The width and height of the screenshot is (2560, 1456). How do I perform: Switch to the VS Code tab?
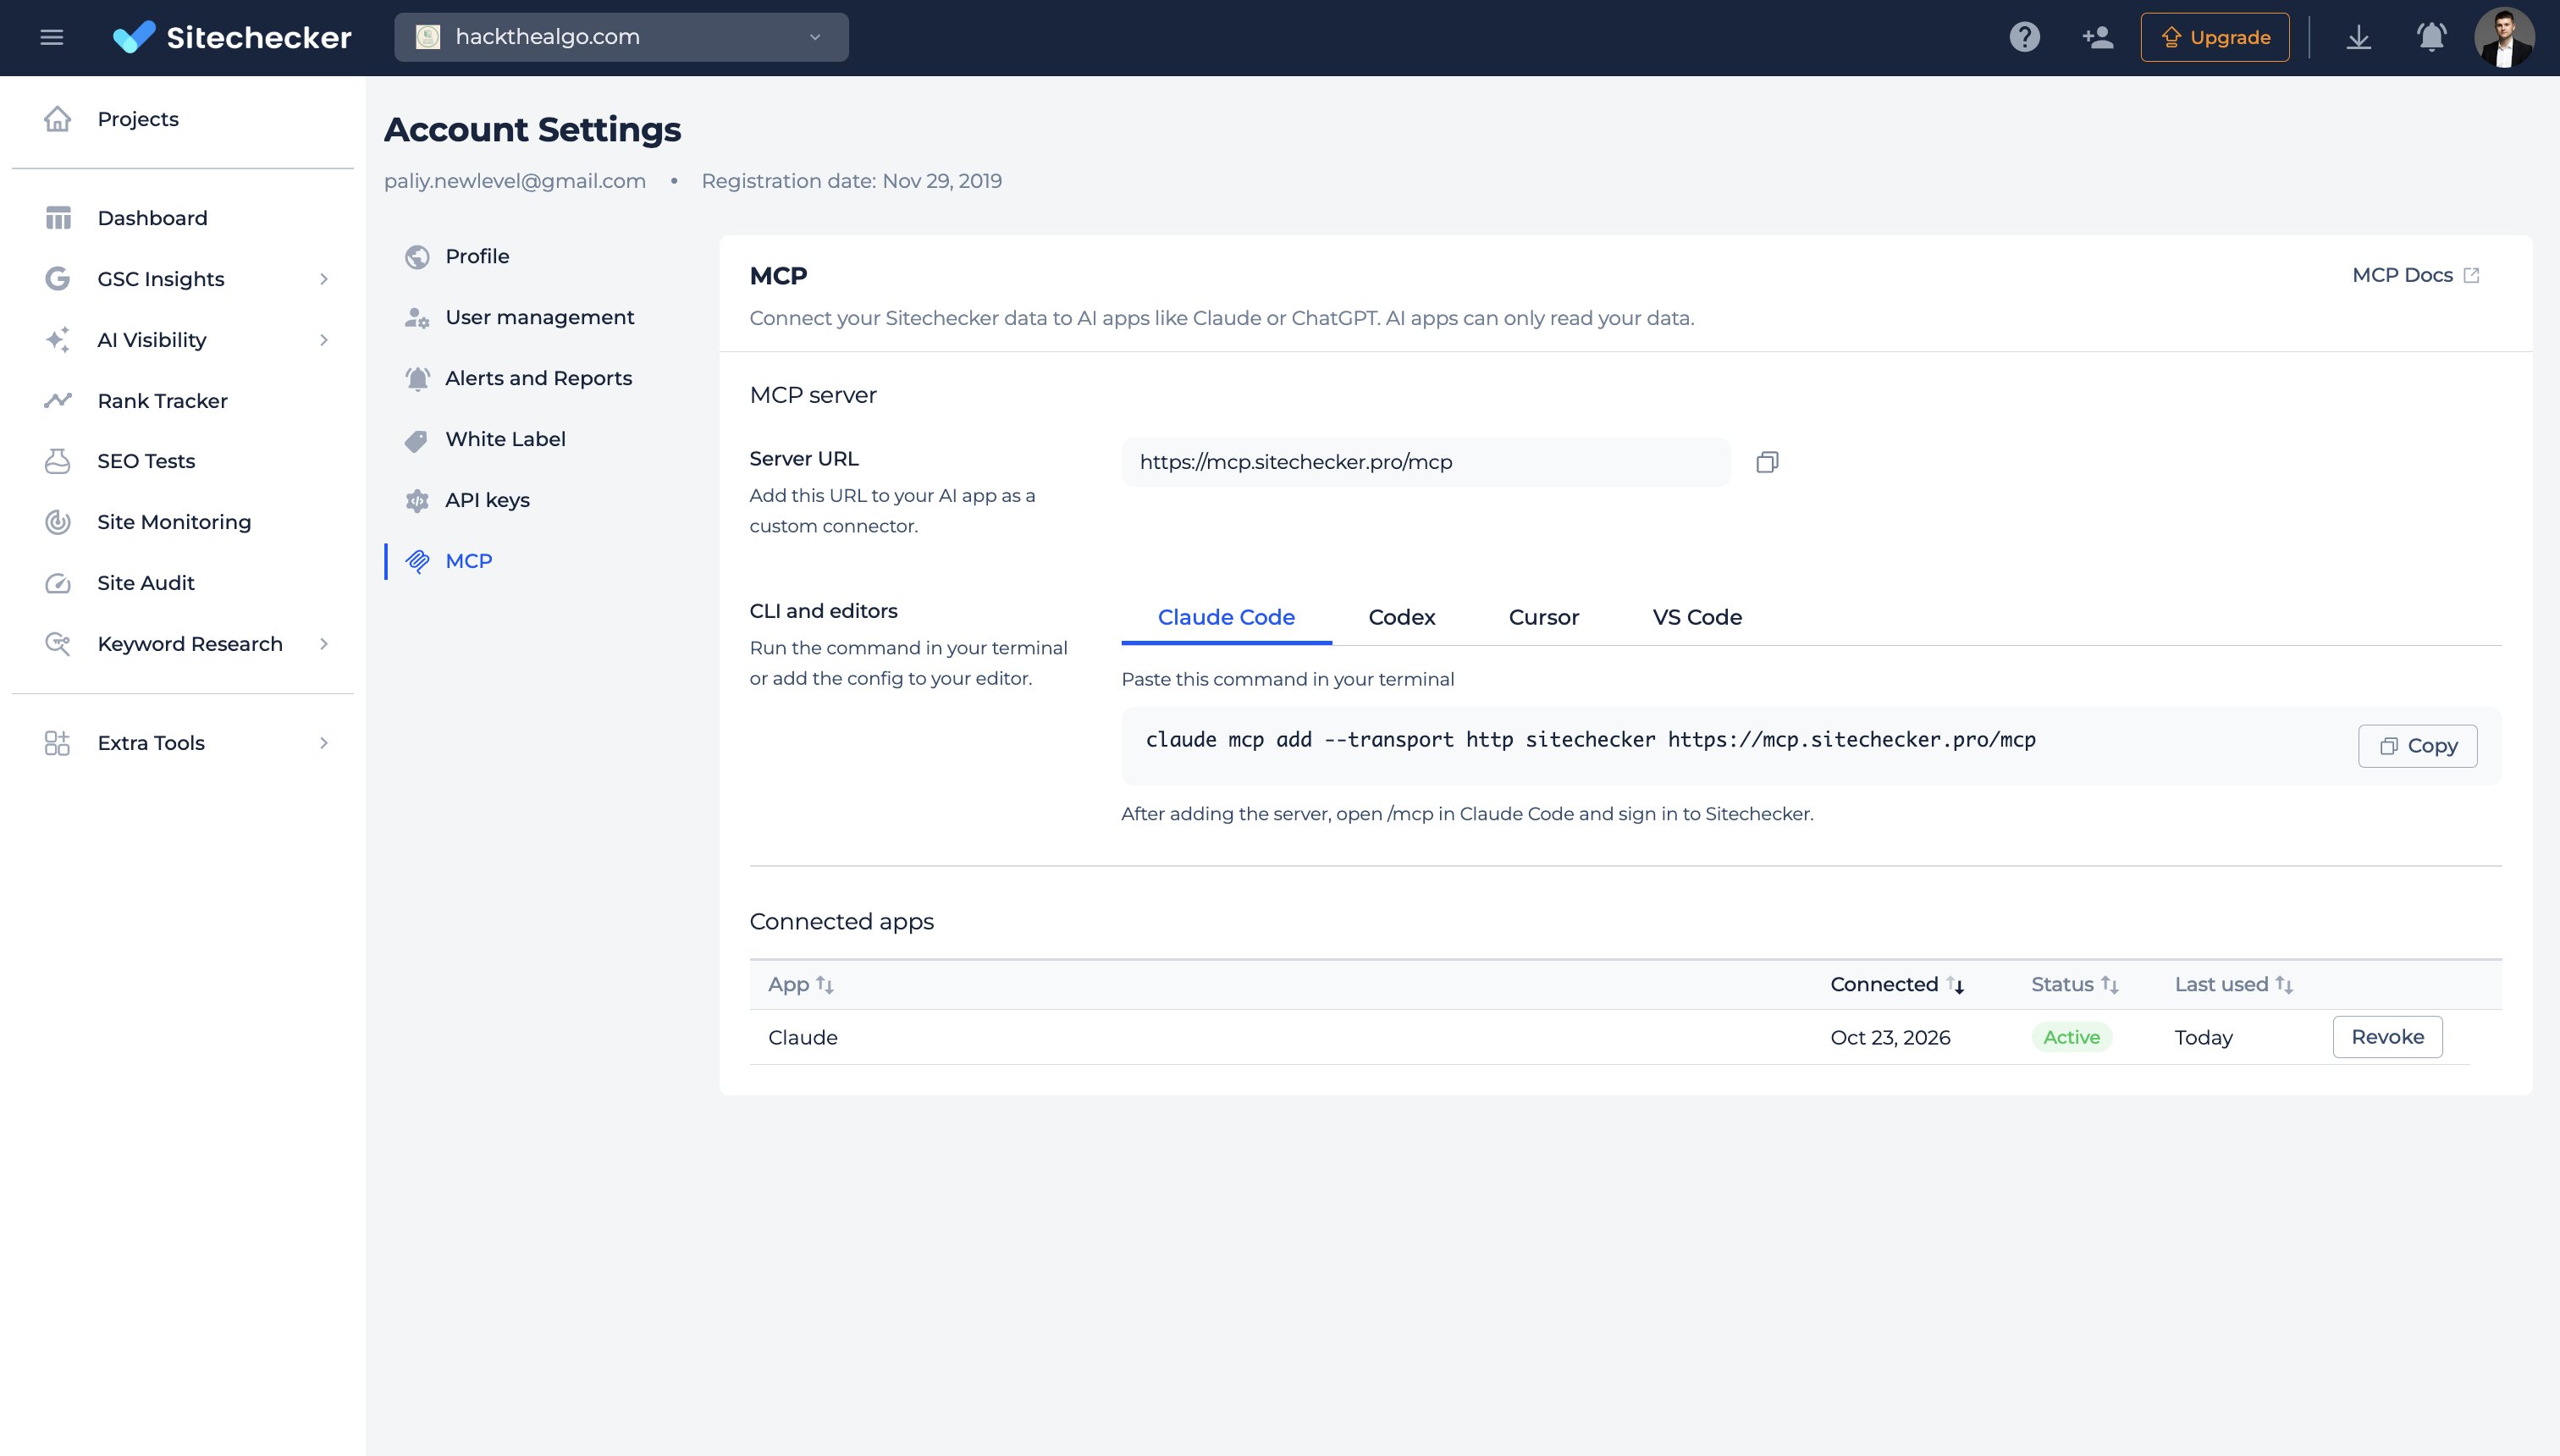coord(1697,618)
